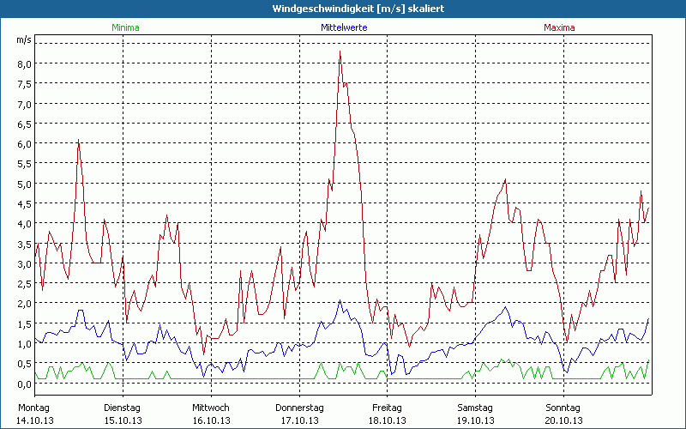
Task: Click the highest red peak above 8,0
Action: [x=340, y=52]
